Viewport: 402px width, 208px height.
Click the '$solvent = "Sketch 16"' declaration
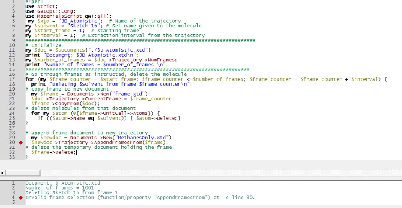64,26
